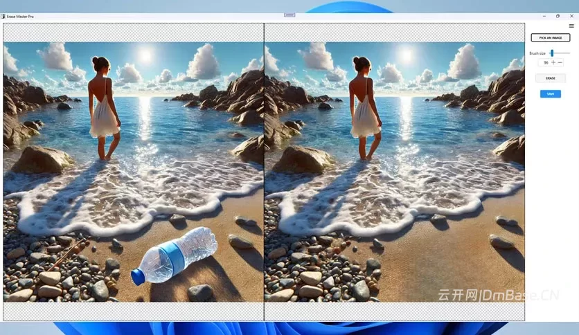Click the water bottle in the original image
The width and height of the screenshot is (579, 335).
pos(175,255)
